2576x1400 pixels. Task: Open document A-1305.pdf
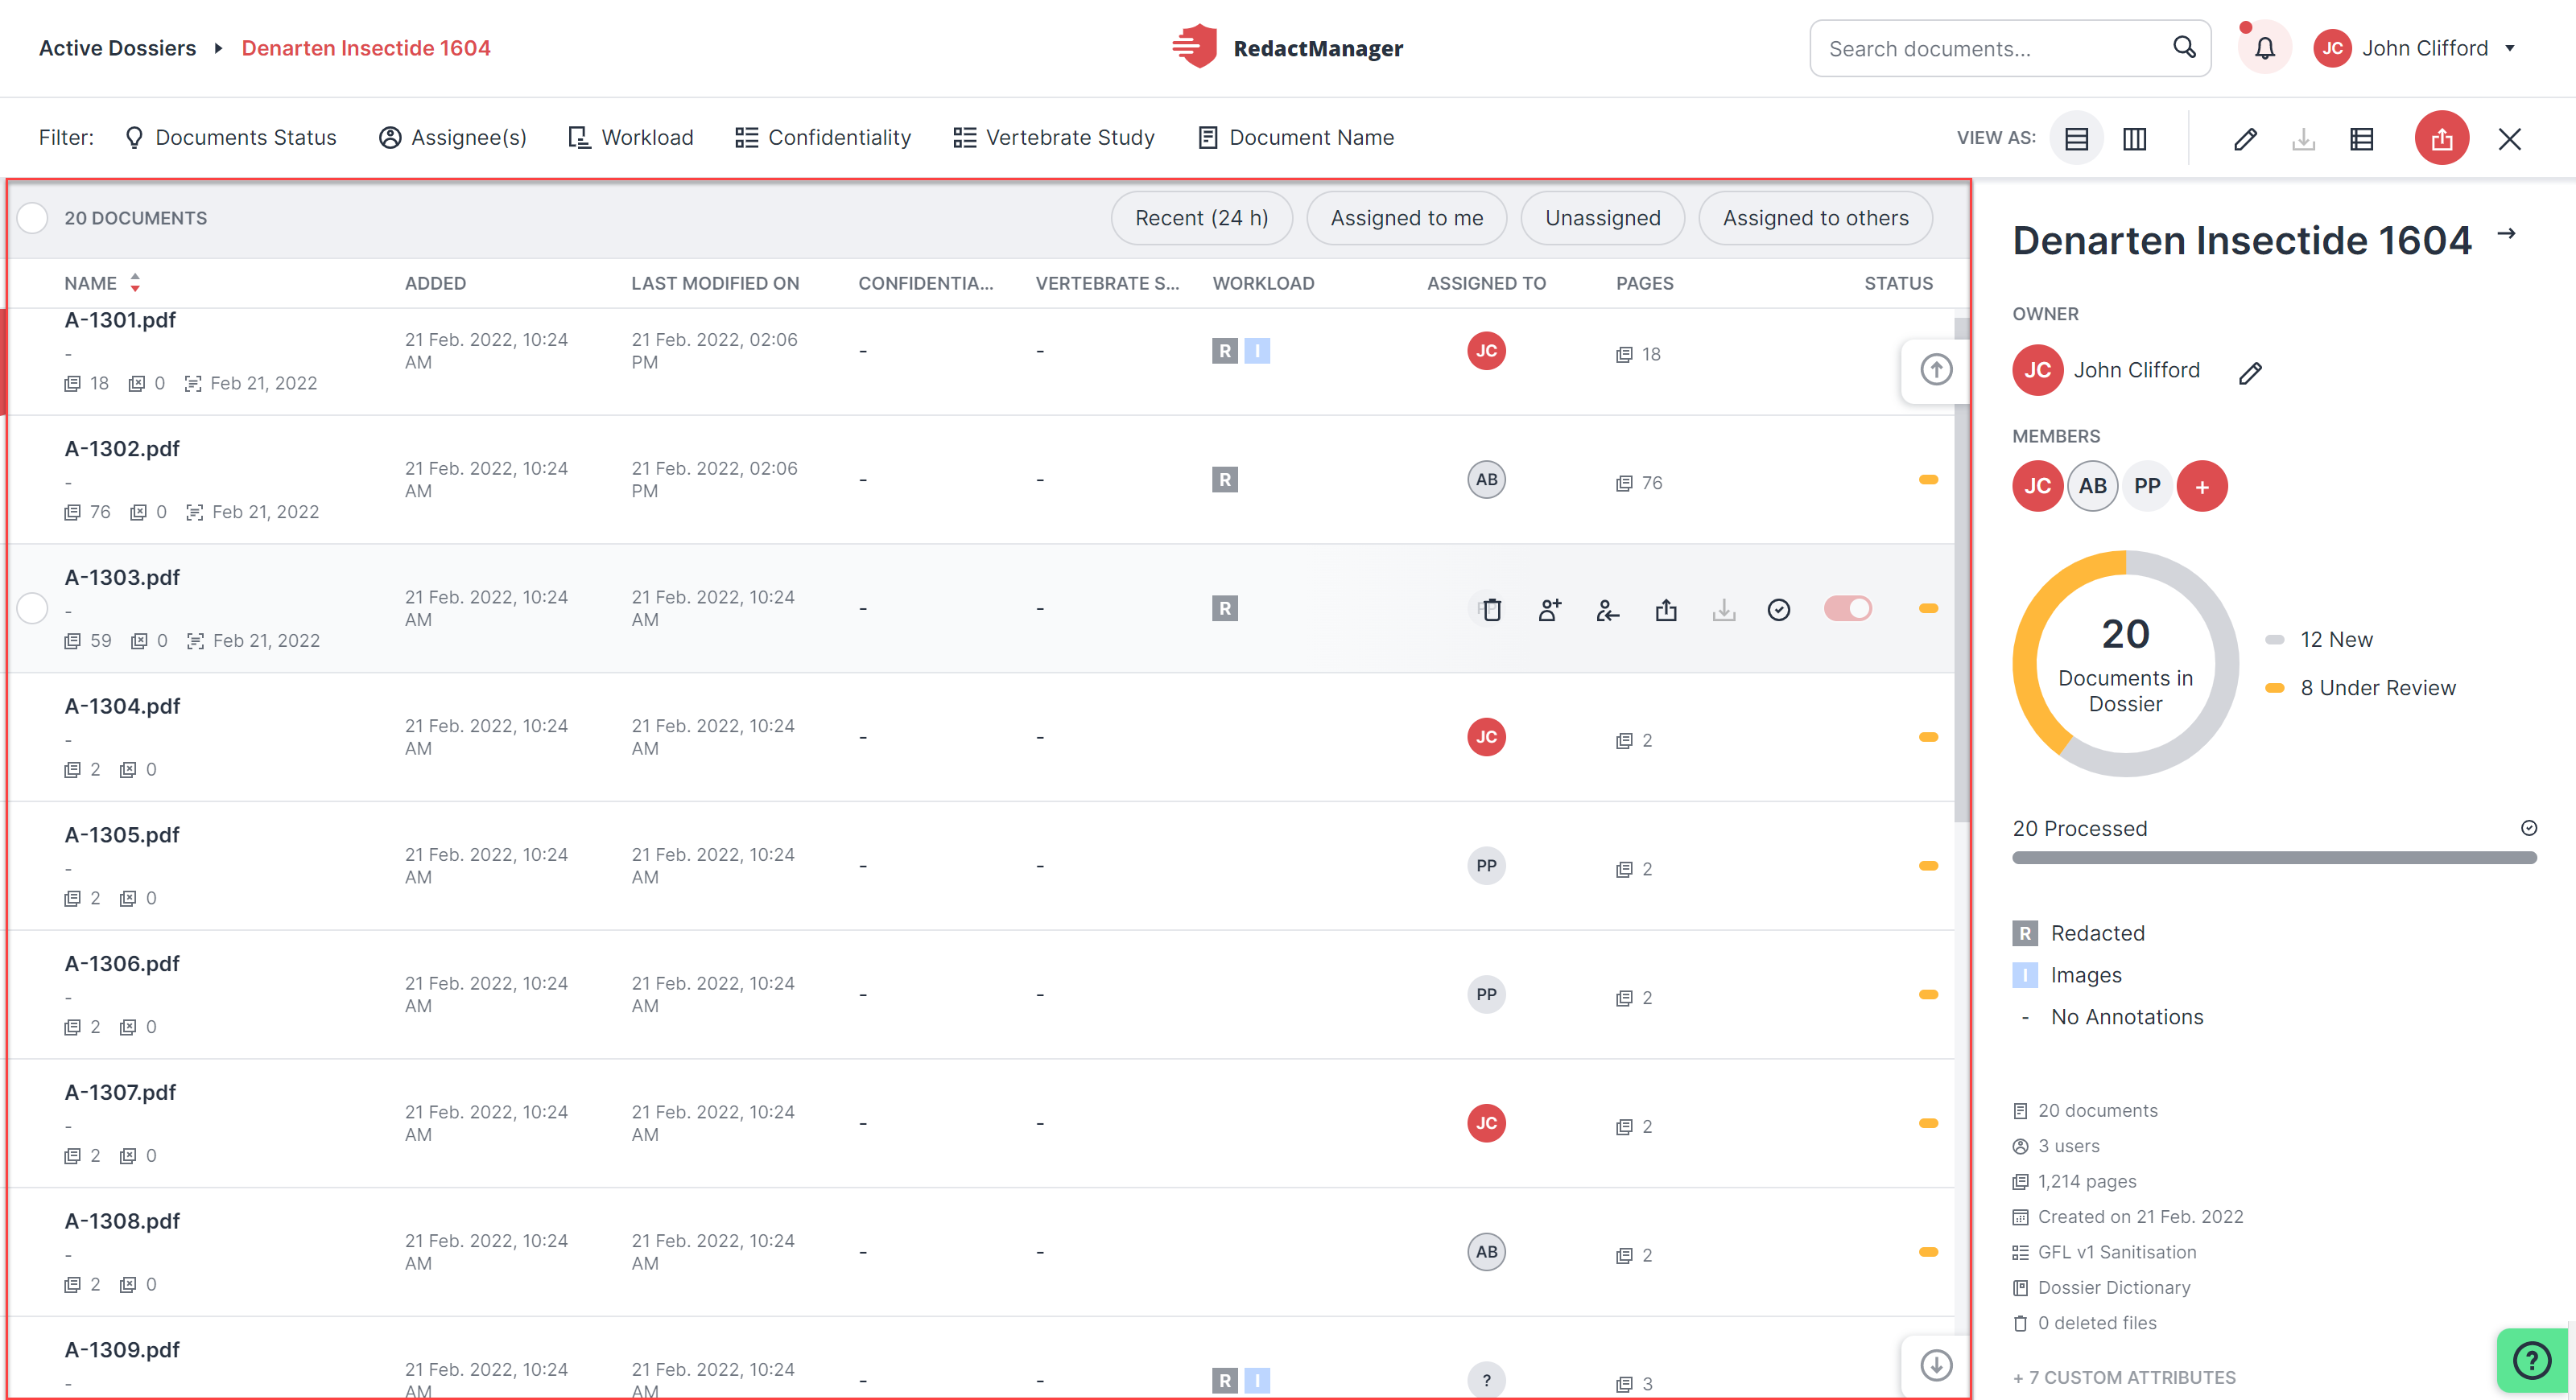[x=122, y=834]
